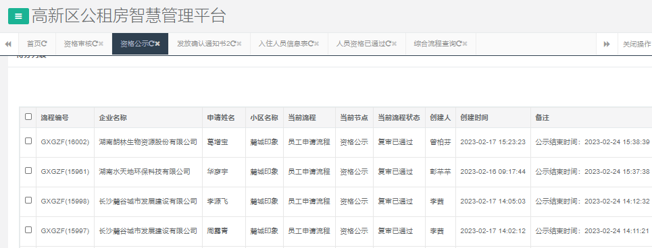
Task: Click the 小区名称 column header
Action: (x=264, y=118)
